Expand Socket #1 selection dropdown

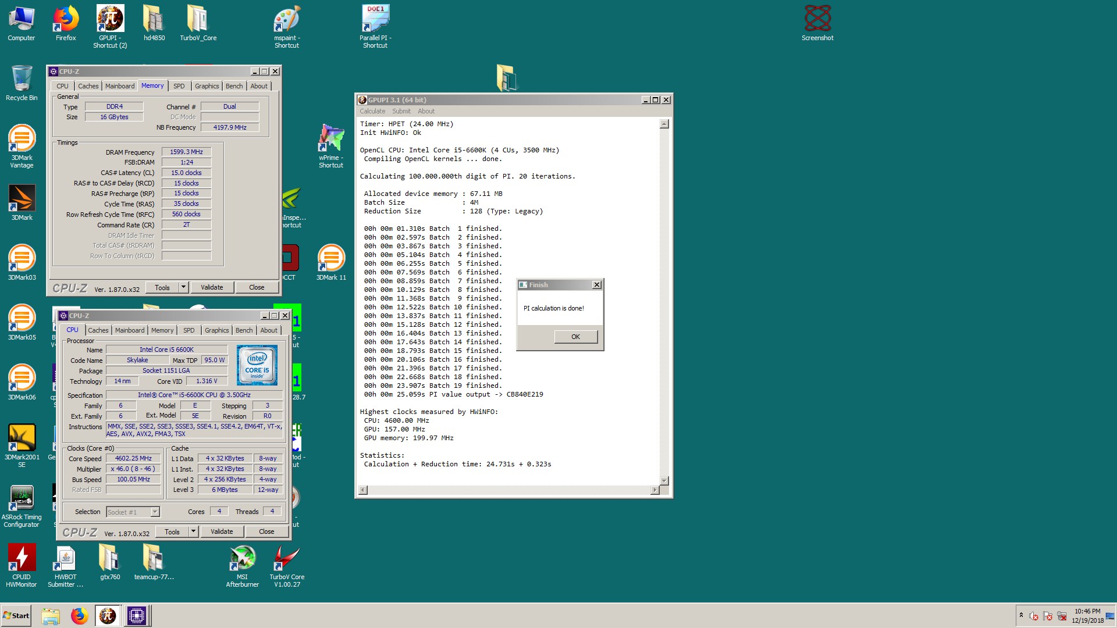[155, 512]
